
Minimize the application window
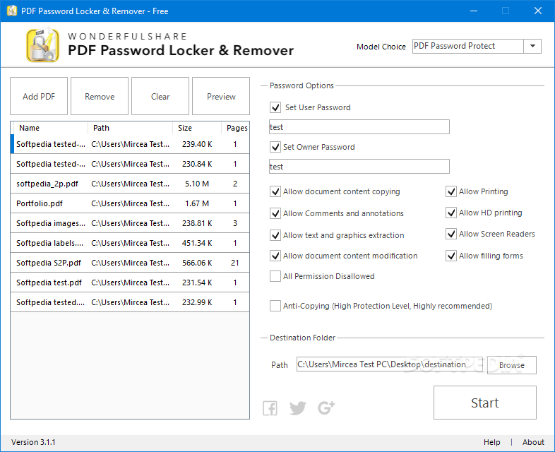tap(474, 11)
